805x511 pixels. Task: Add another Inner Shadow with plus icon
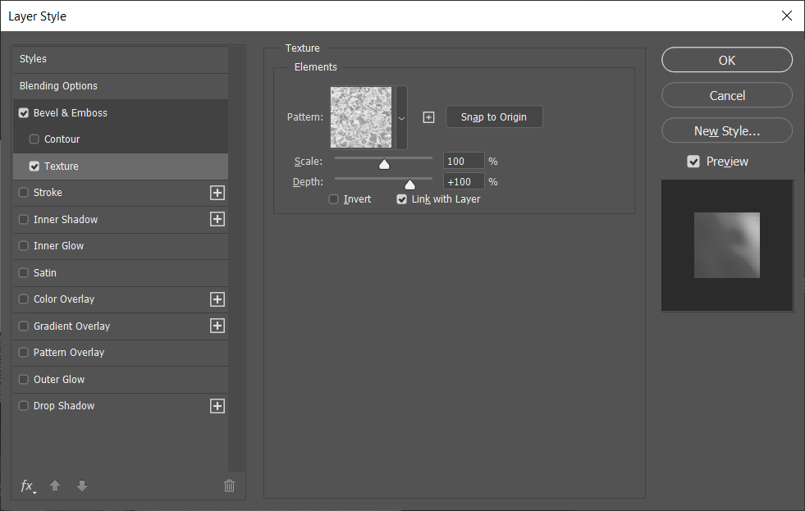tap(217, 220)
